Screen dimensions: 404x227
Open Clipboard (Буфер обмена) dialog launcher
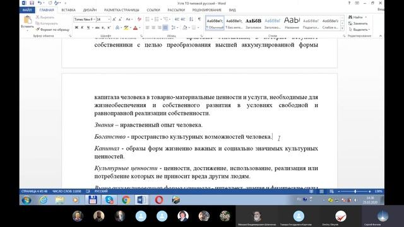click(70, 36)
